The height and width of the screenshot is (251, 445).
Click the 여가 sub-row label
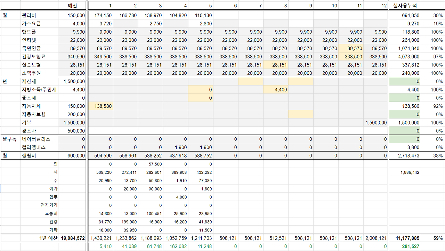tap(54, 189)
